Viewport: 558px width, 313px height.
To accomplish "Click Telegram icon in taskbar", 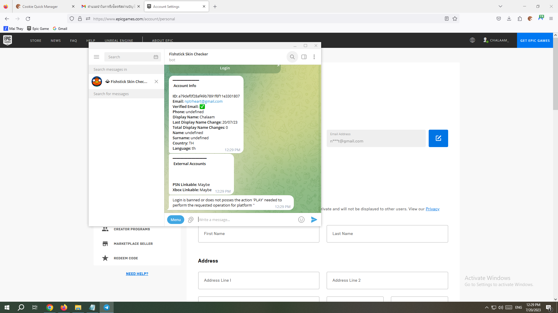I will 106,307.
